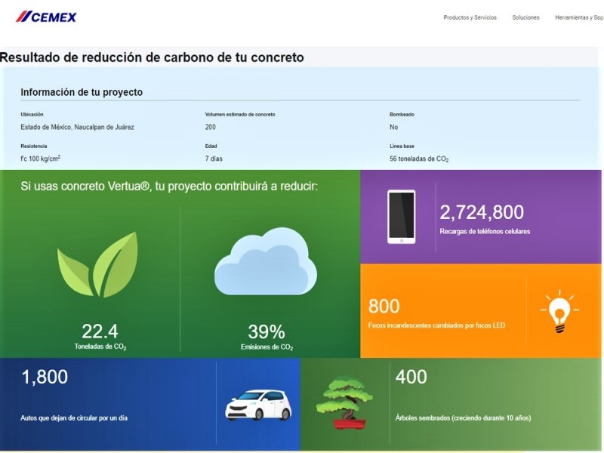The width and height of the screenshot is (604, 453).
Task: Click the Naucalpan de Juárez location value
Action: pos(77,127)
